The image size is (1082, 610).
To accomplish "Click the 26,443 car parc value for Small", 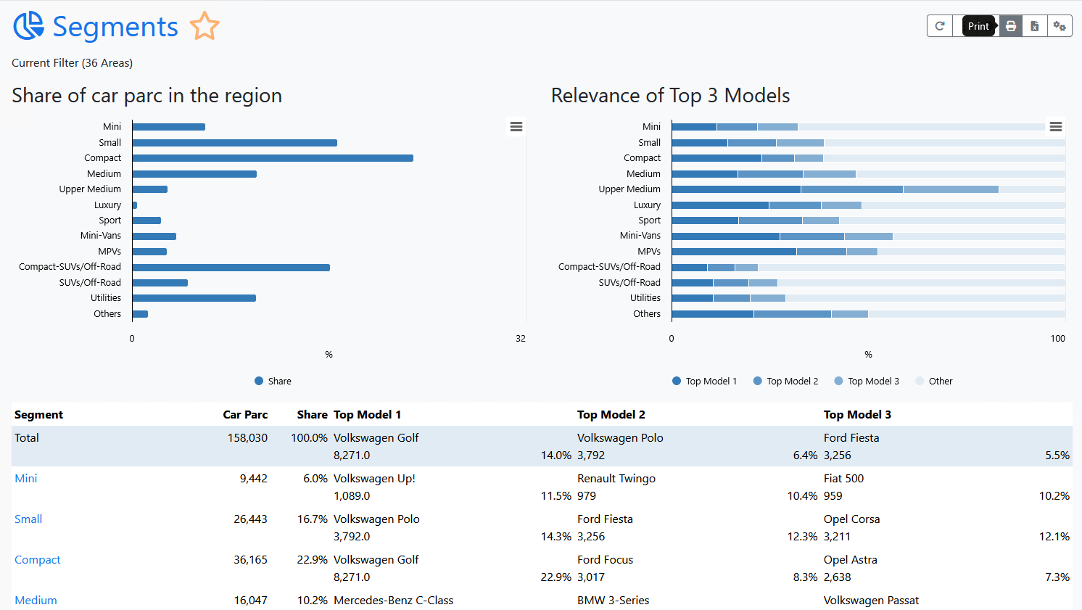I will coord(250,519).
